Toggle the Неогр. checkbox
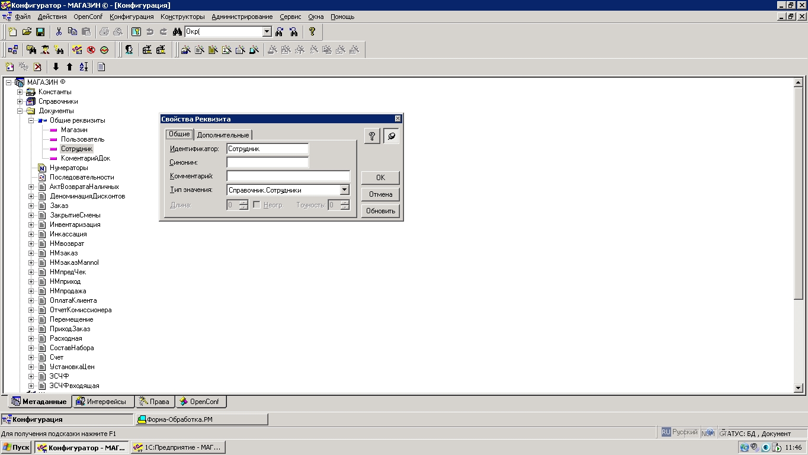 (x=256, y=204)
